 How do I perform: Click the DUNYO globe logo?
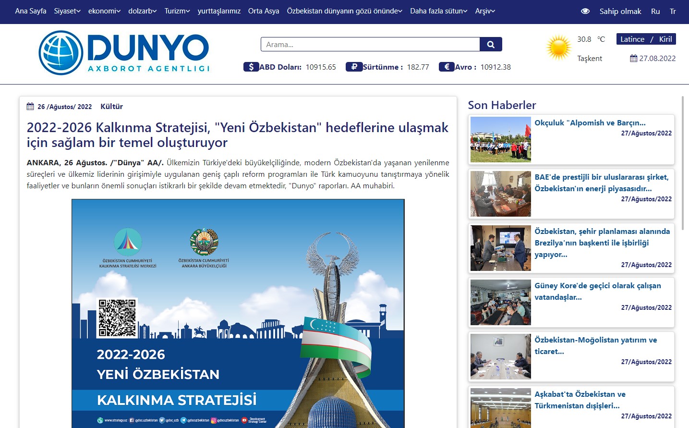click(61, 53)
